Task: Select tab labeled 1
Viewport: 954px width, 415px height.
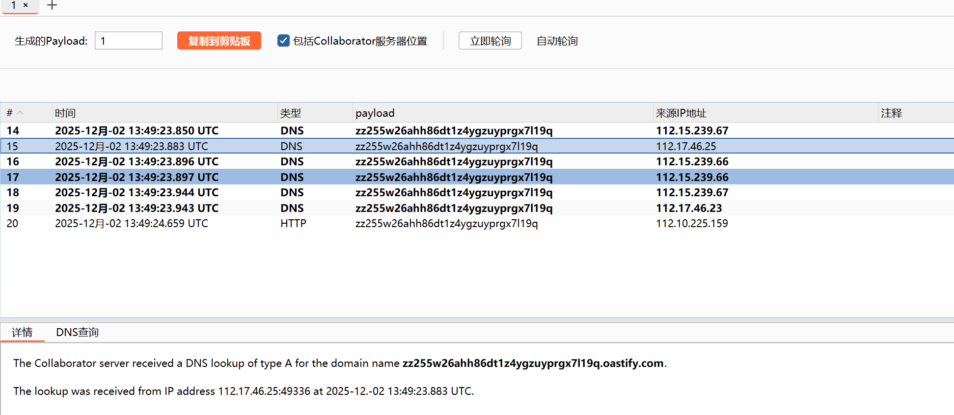Action: 14,5
